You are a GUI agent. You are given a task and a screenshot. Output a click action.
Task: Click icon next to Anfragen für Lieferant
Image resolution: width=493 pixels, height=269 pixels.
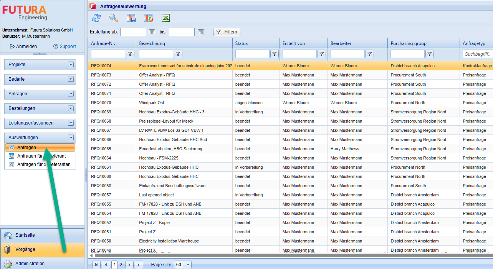pos(12,156)
